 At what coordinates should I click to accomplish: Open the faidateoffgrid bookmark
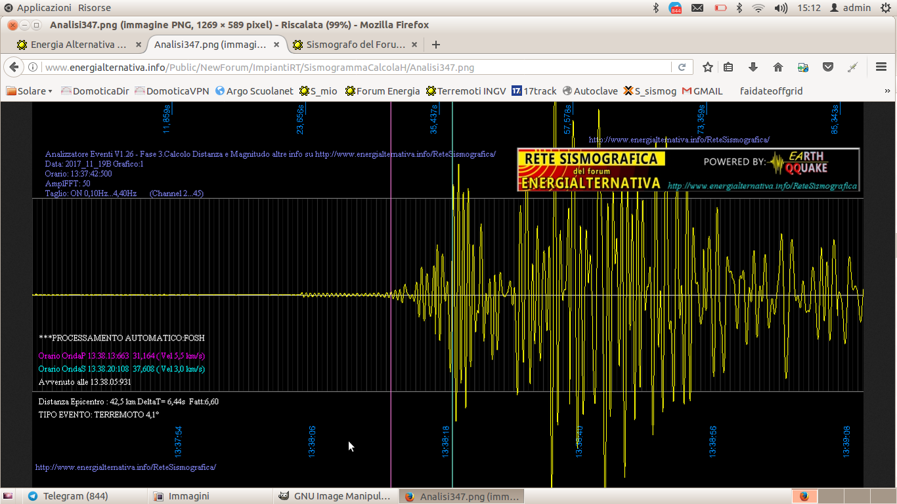click(x=771, y=91)
